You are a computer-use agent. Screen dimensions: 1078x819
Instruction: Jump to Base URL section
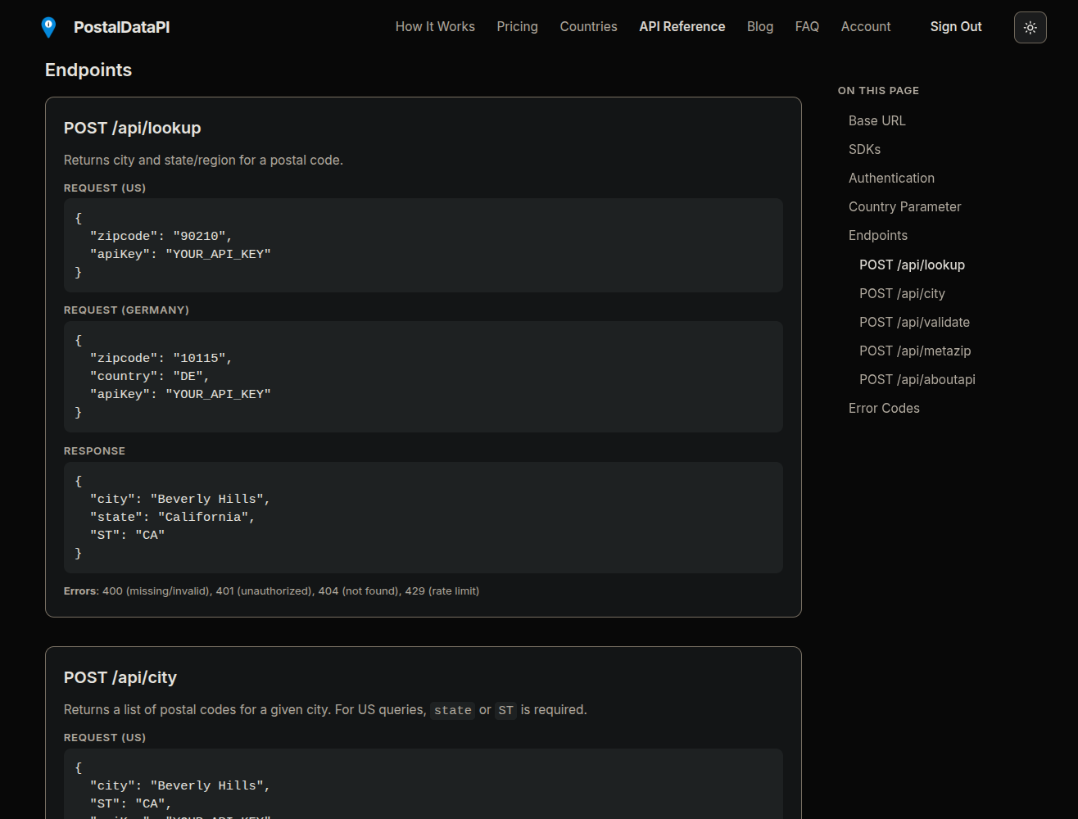tap(876, 120)
